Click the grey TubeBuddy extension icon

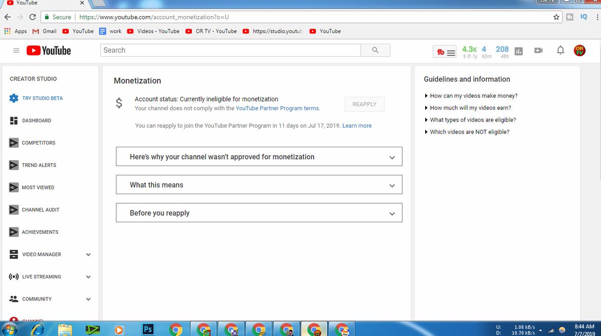coord(570,17)
